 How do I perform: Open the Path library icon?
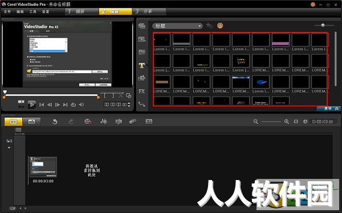pos(142,105)
